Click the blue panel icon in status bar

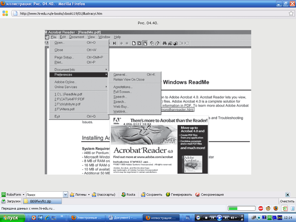coord(293,208)
